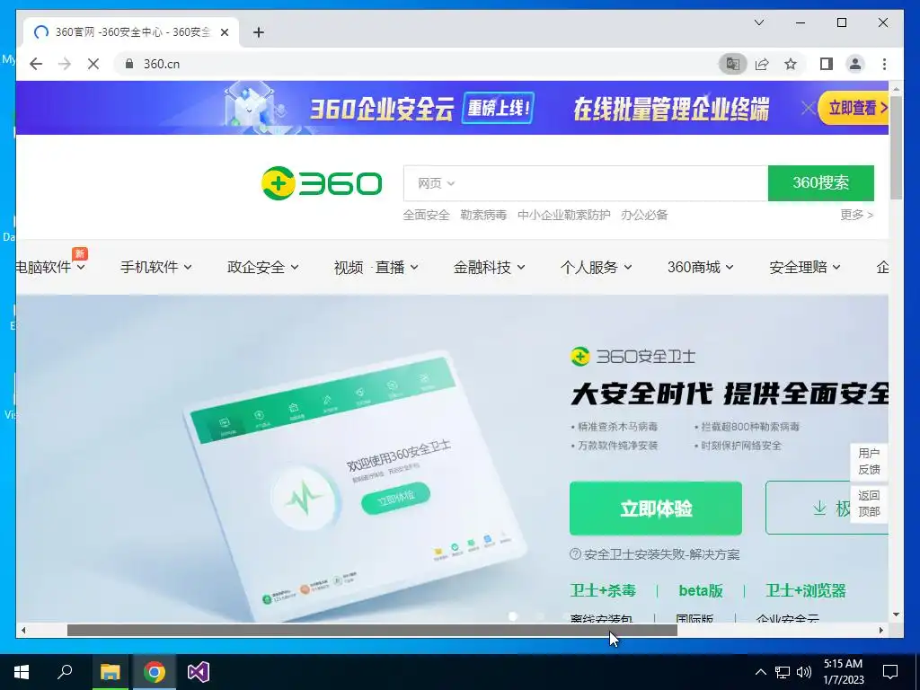Select the 360官网 browser tab

click(x=131, y=32)
